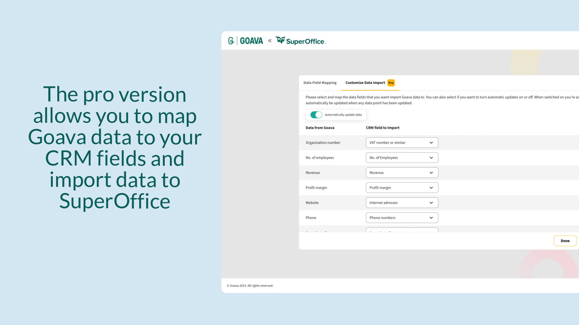Click the Pro badge icon

click(x=391, y=83)
